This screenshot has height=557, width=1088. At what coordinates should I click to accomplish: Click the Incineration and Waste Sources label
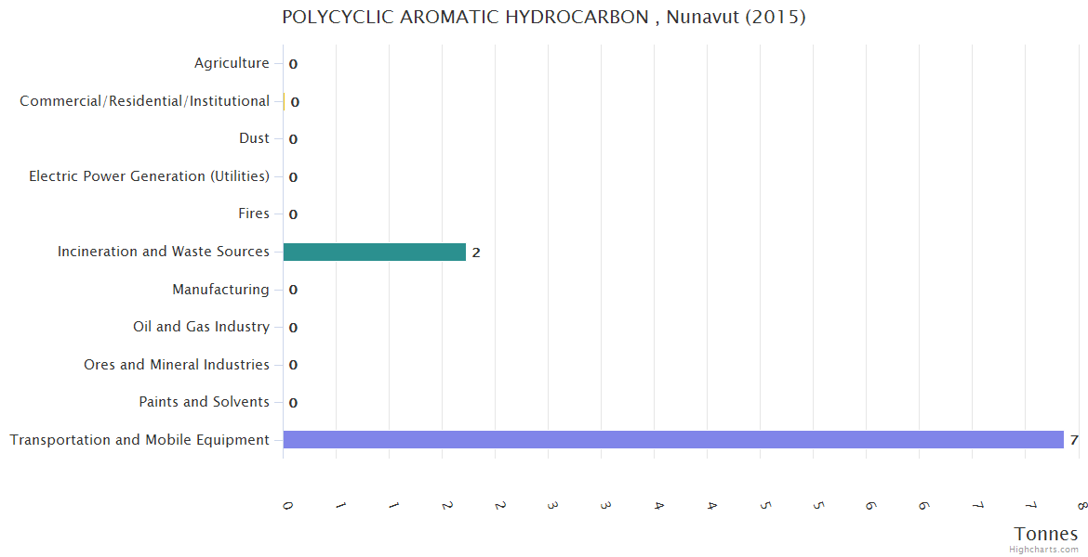coord(163,252)
